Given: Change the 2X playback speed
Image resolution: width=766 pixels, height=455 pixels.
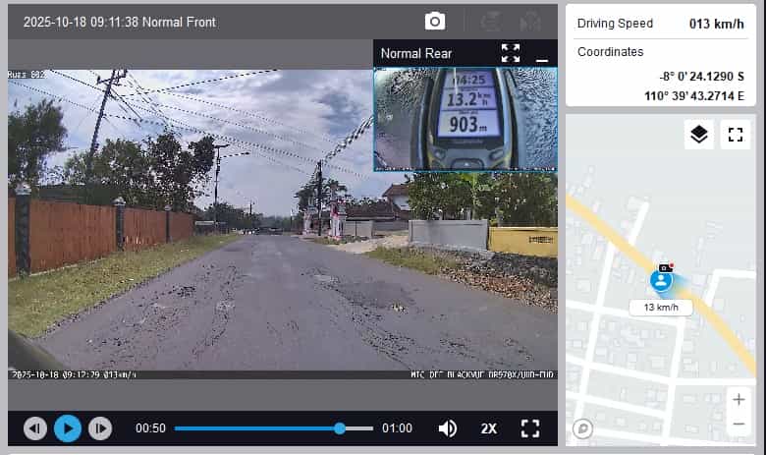Looking at the screenshot, I should 488,428.
